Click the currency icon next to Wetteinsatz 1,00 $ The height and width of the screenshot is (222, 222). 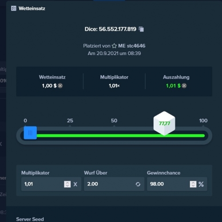click(x=60, y=86)
